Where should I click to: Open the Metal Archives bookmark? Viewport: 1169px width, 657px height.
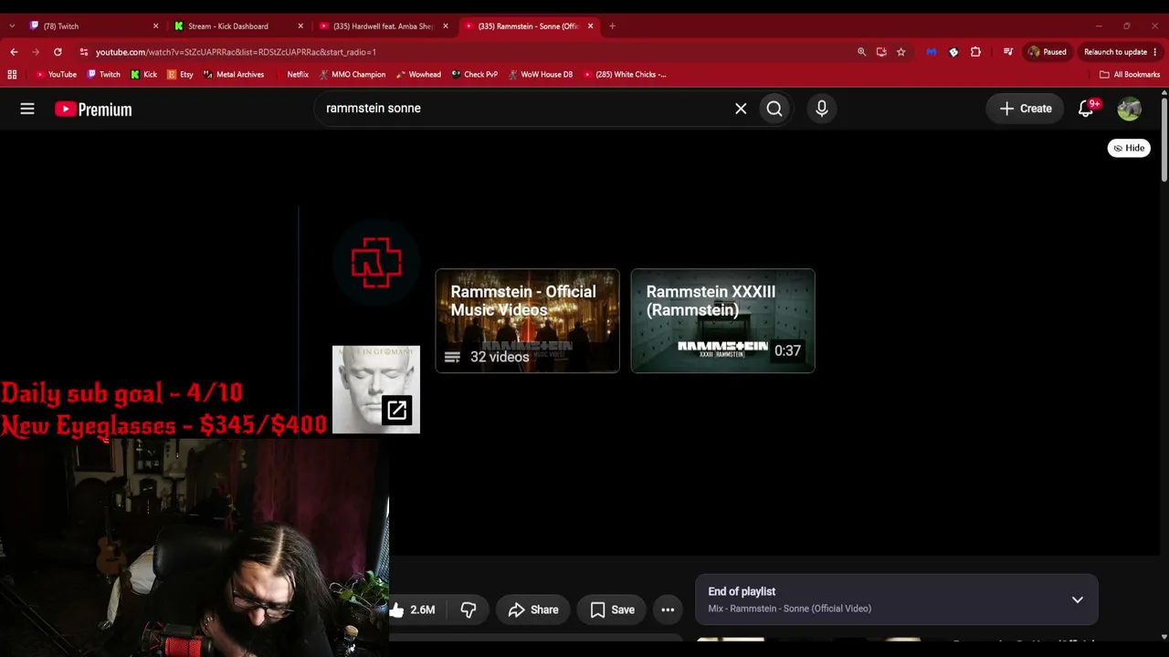pyautogui.click(x=234, y=75)
